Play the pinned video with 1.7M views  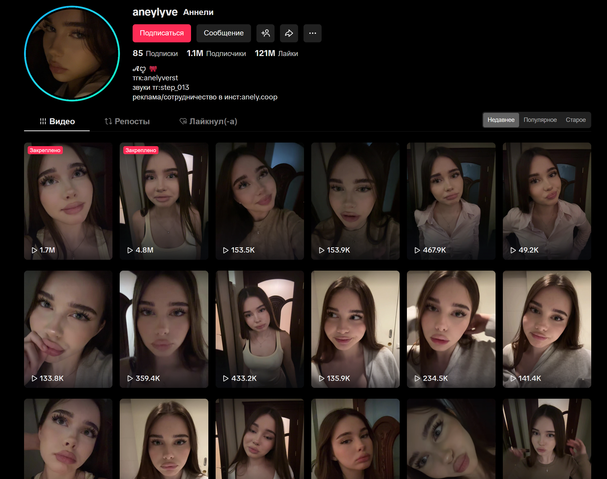tap(68, 201)
